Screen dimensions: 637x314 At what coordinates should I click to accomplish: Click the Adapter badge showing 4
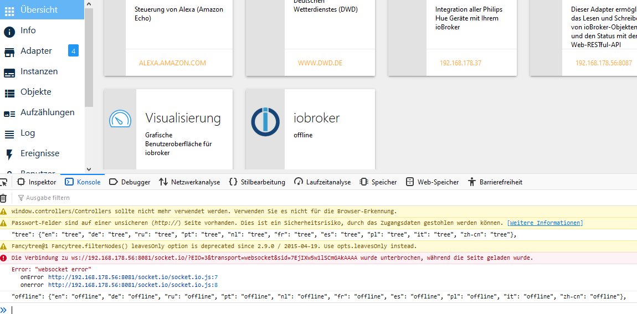click(x=73, y=51)
